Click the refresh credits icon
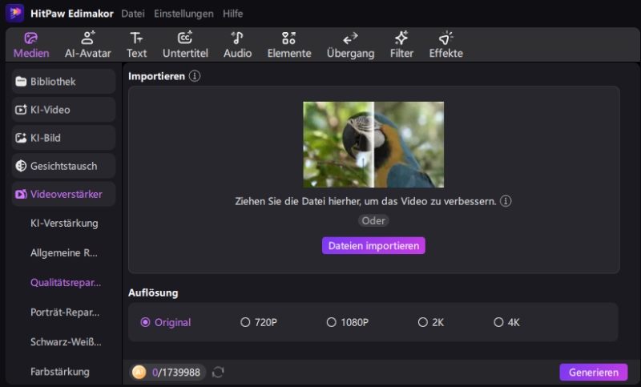Image resolution: width=641 pixels, height=387 pixels. click(218, 372)
